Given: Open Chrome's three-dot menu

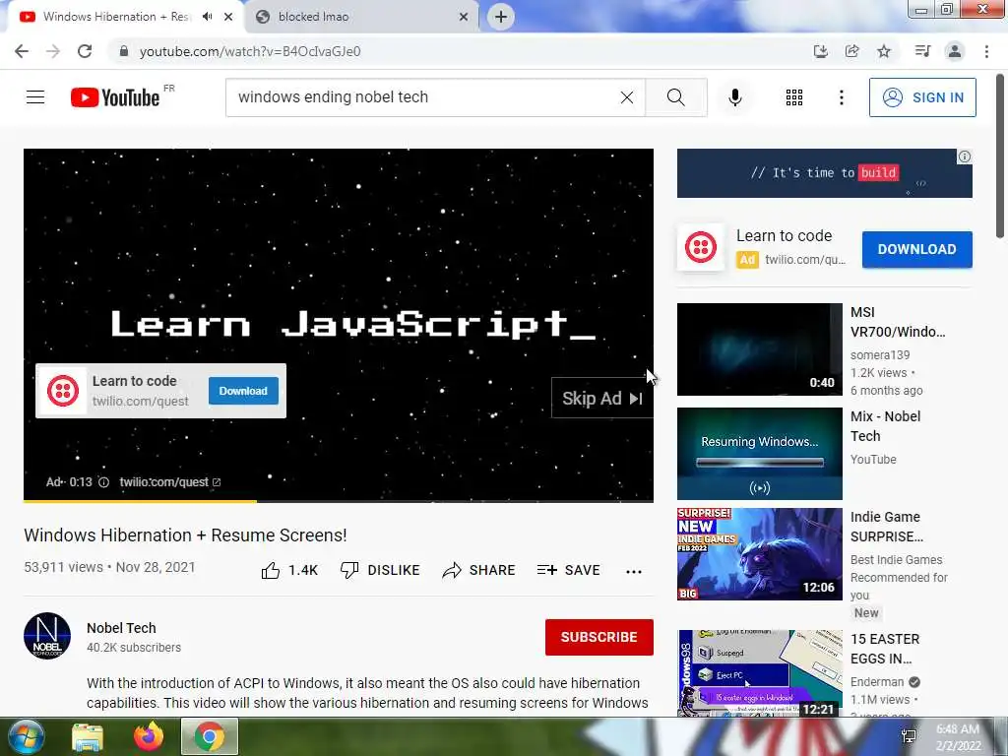Looking at the screenshot, I should point(986,51).
